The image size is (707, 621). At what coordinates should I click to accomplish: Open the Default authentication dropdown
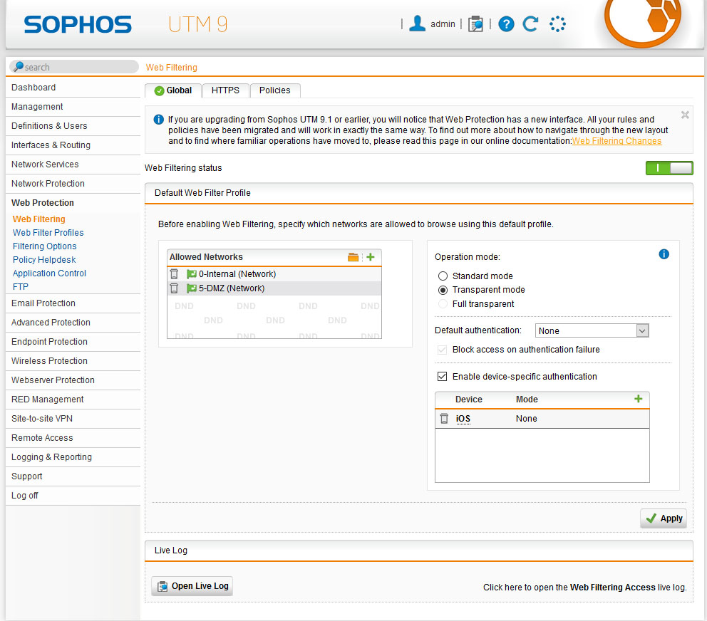click(x=592, y=330)
